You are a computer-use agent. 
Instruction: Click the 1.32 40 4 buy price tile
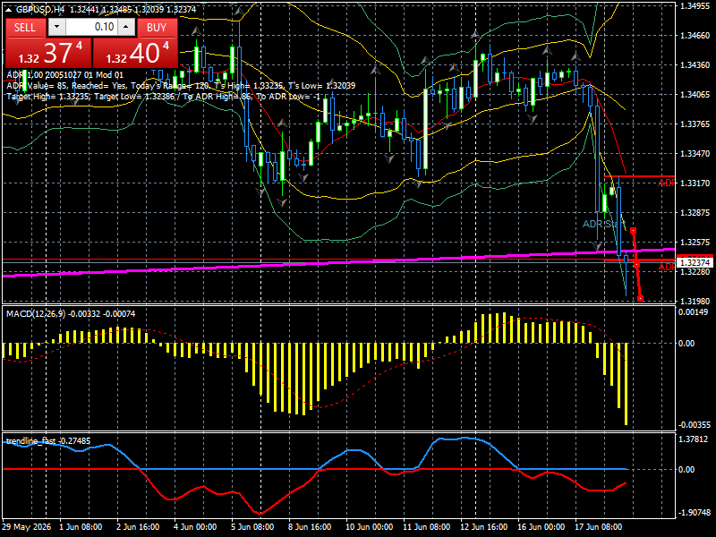click(x=135, y=53)
